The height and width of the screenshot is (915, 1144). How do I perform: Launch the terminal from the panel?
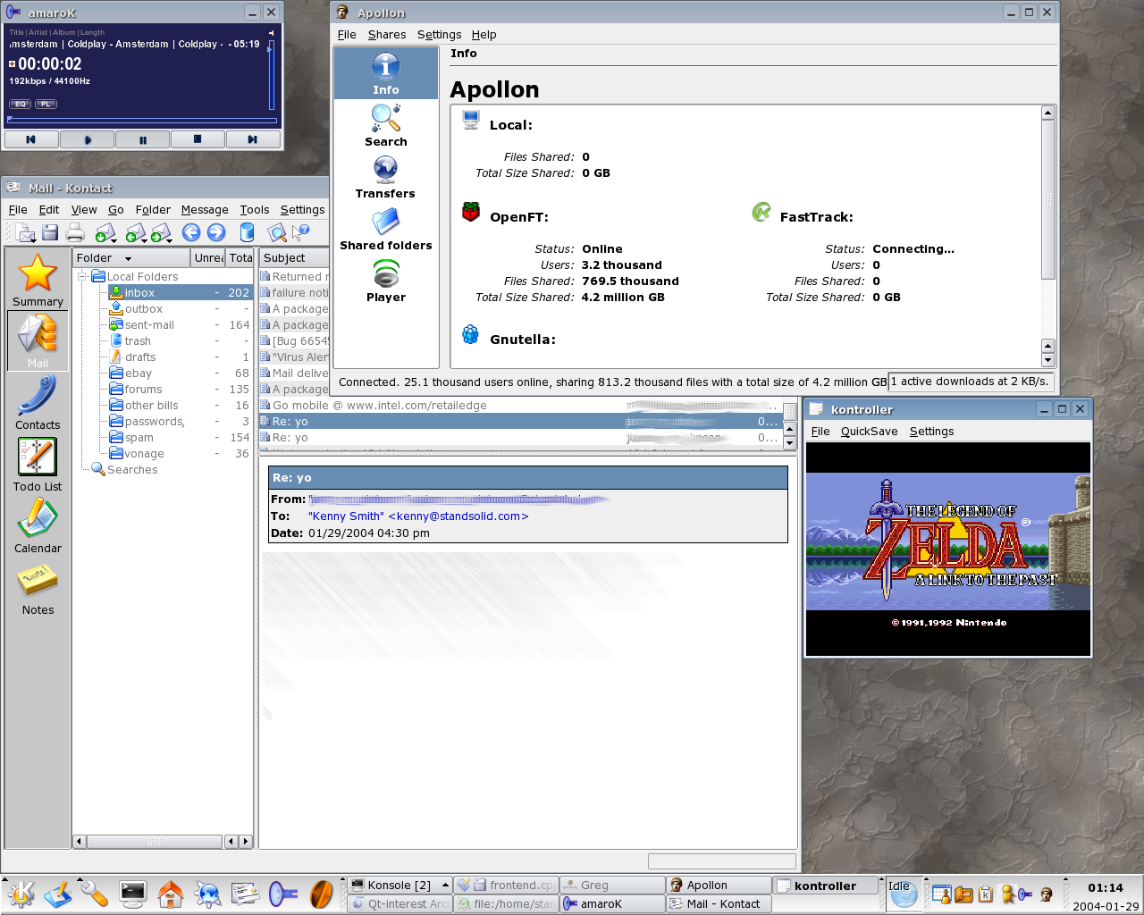click(133, 894)
